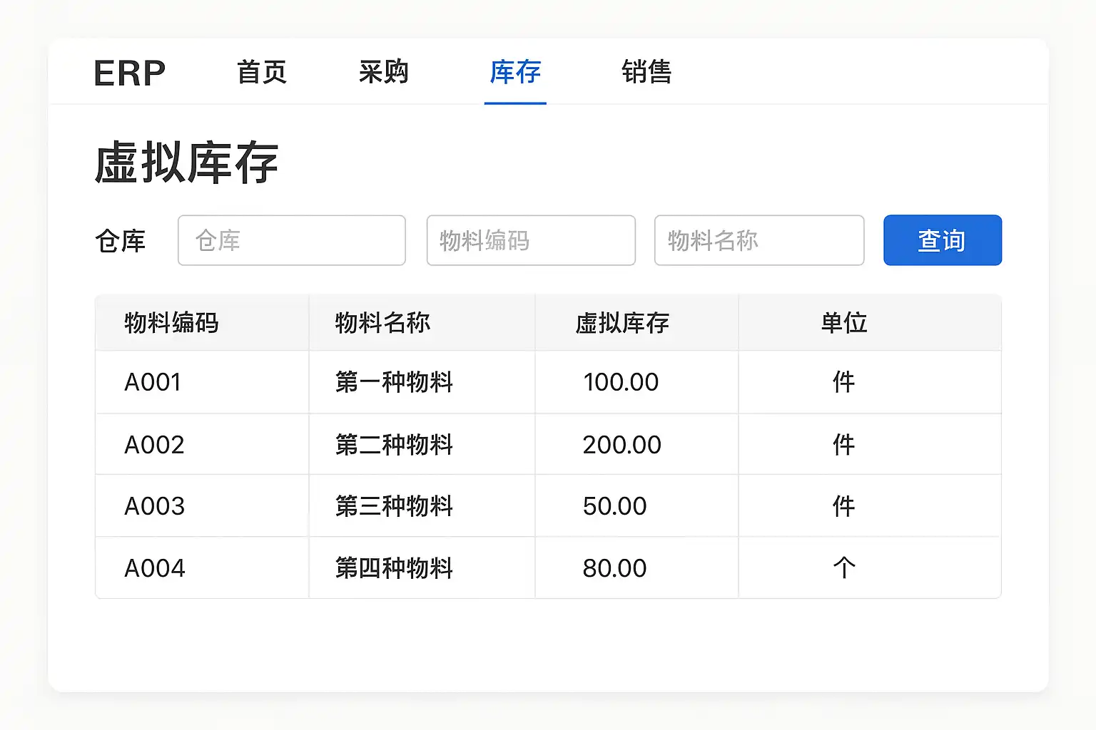Click the 物料名称 search field
Screen dimensions: 1096x730
758,240
